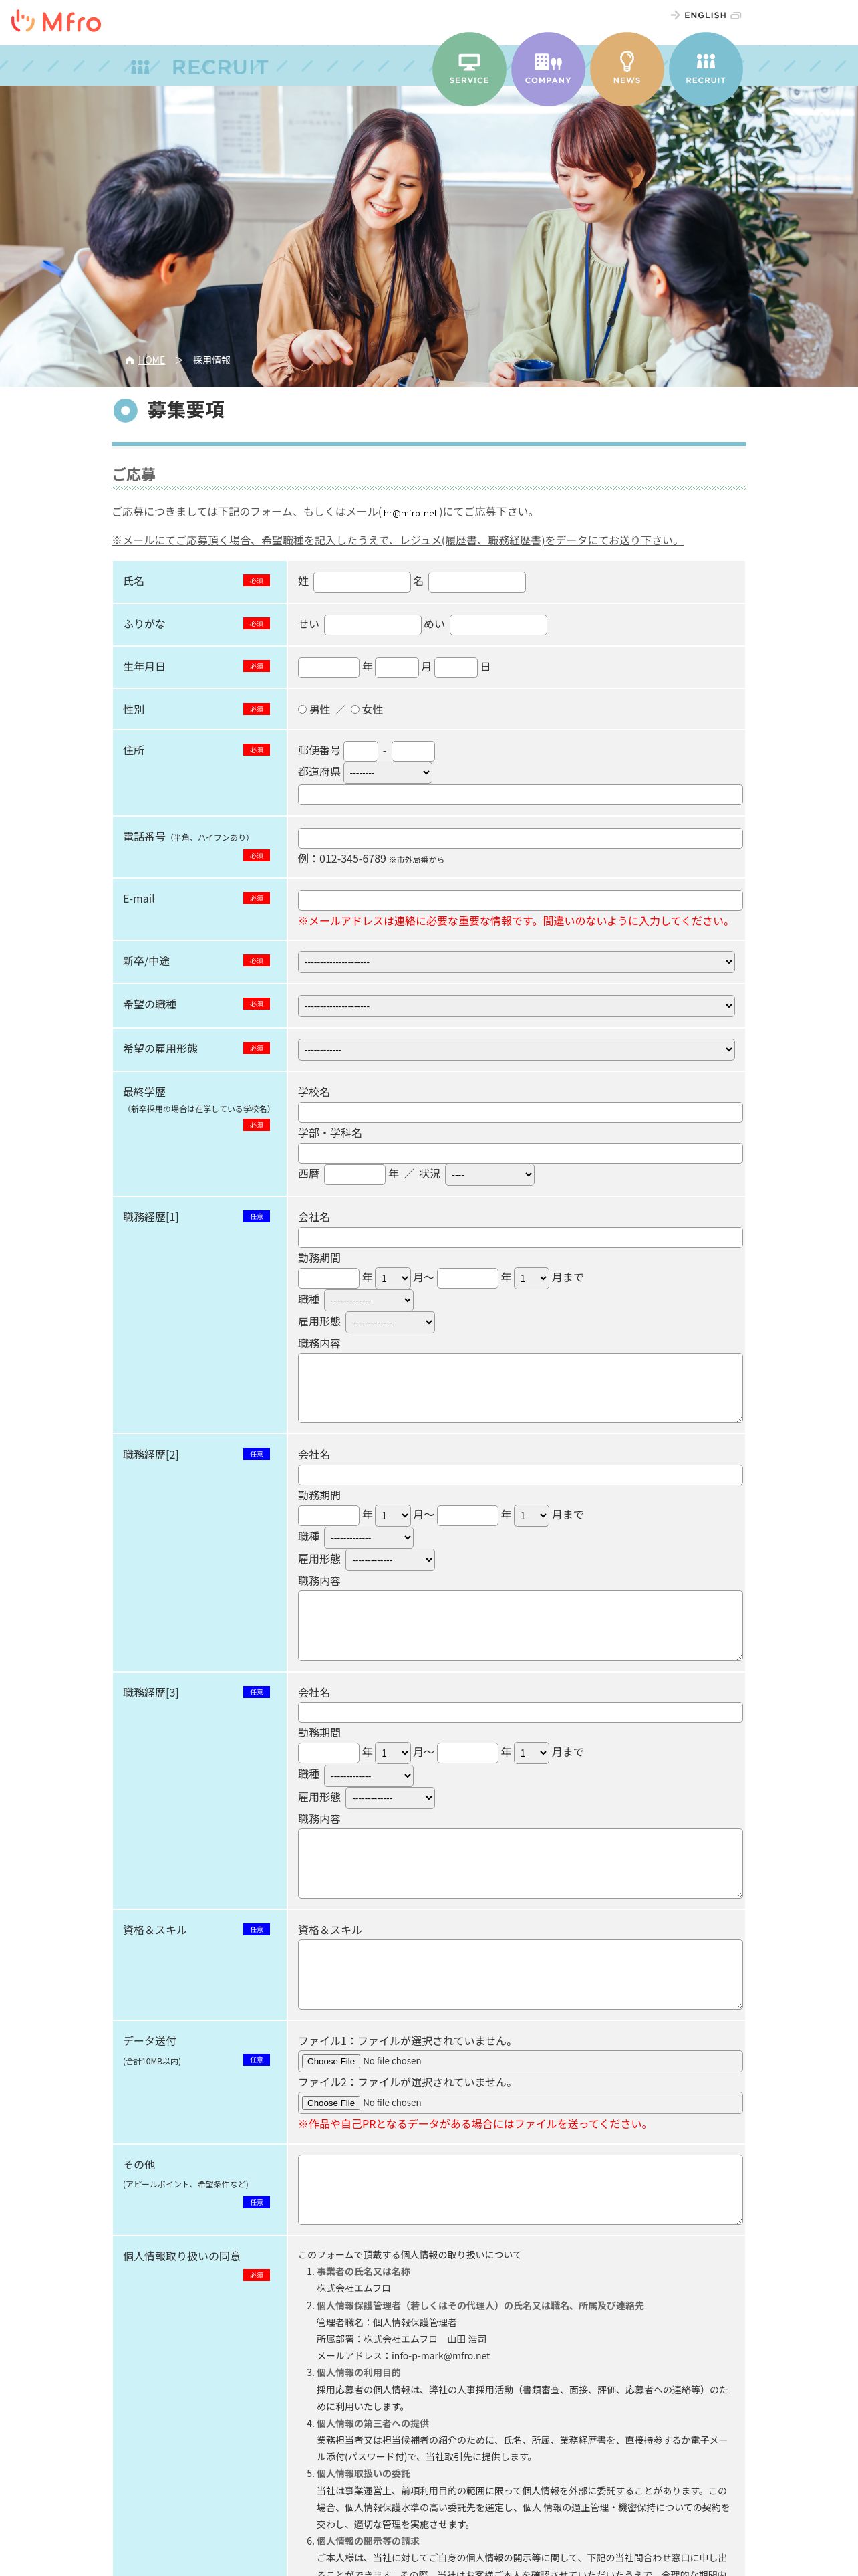Open 職務経歴[1] 雇用形態 dropdown

pos(390,1322)
